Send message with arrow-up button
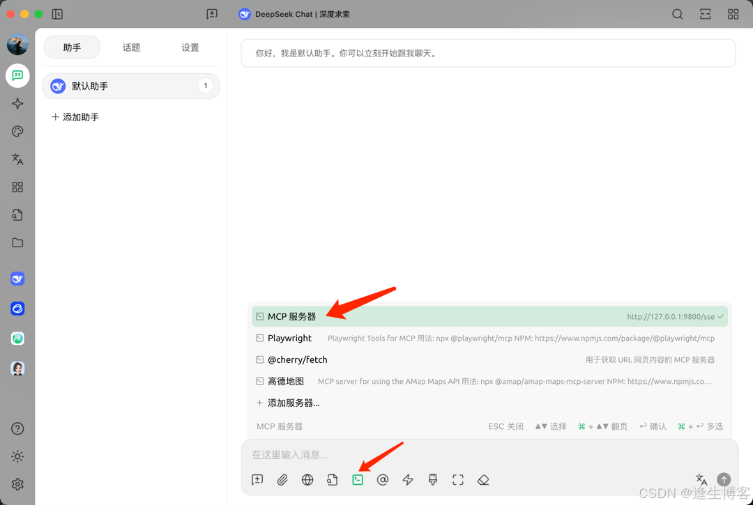This screenshot has height=505, width=753. pyautogui.click(x=724, y=479)
